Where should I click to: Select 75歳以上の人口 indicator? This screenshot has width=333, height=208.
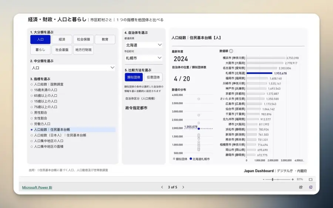point(44,107)
